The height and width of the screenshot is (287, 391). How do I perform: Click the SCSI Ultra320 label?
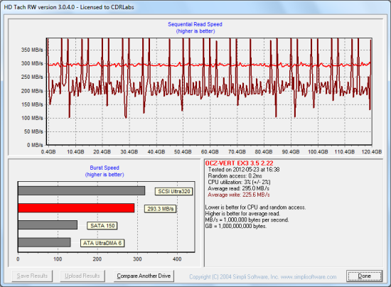pyautogui.click(x=173, y=191)
